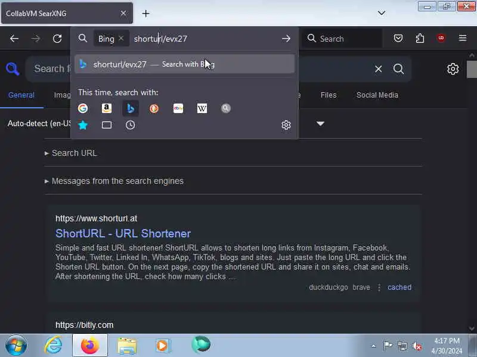Remove the Bing search engine chip
477x357 pixels.
pyautogui.click(x=121, y=38)
